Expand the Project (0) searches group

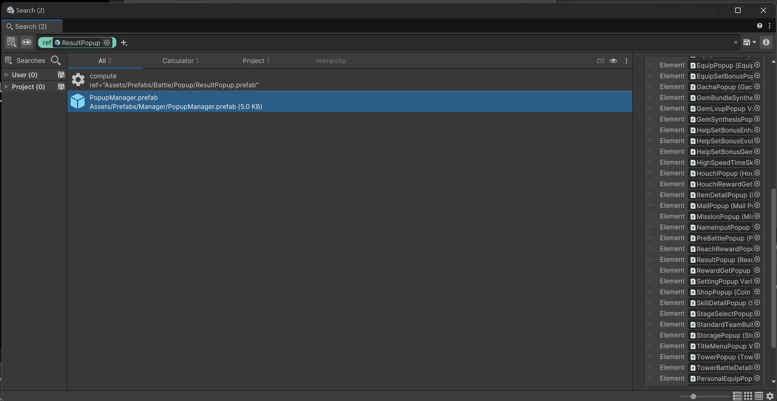(6, 86)
